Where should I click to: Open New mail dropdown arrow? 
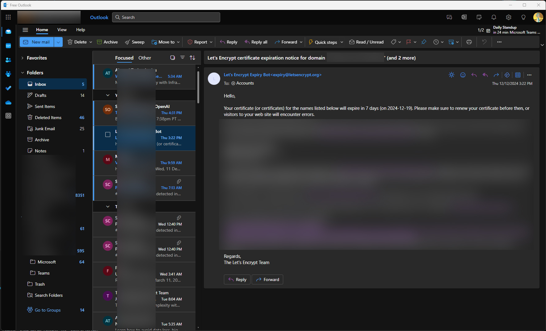58,42
